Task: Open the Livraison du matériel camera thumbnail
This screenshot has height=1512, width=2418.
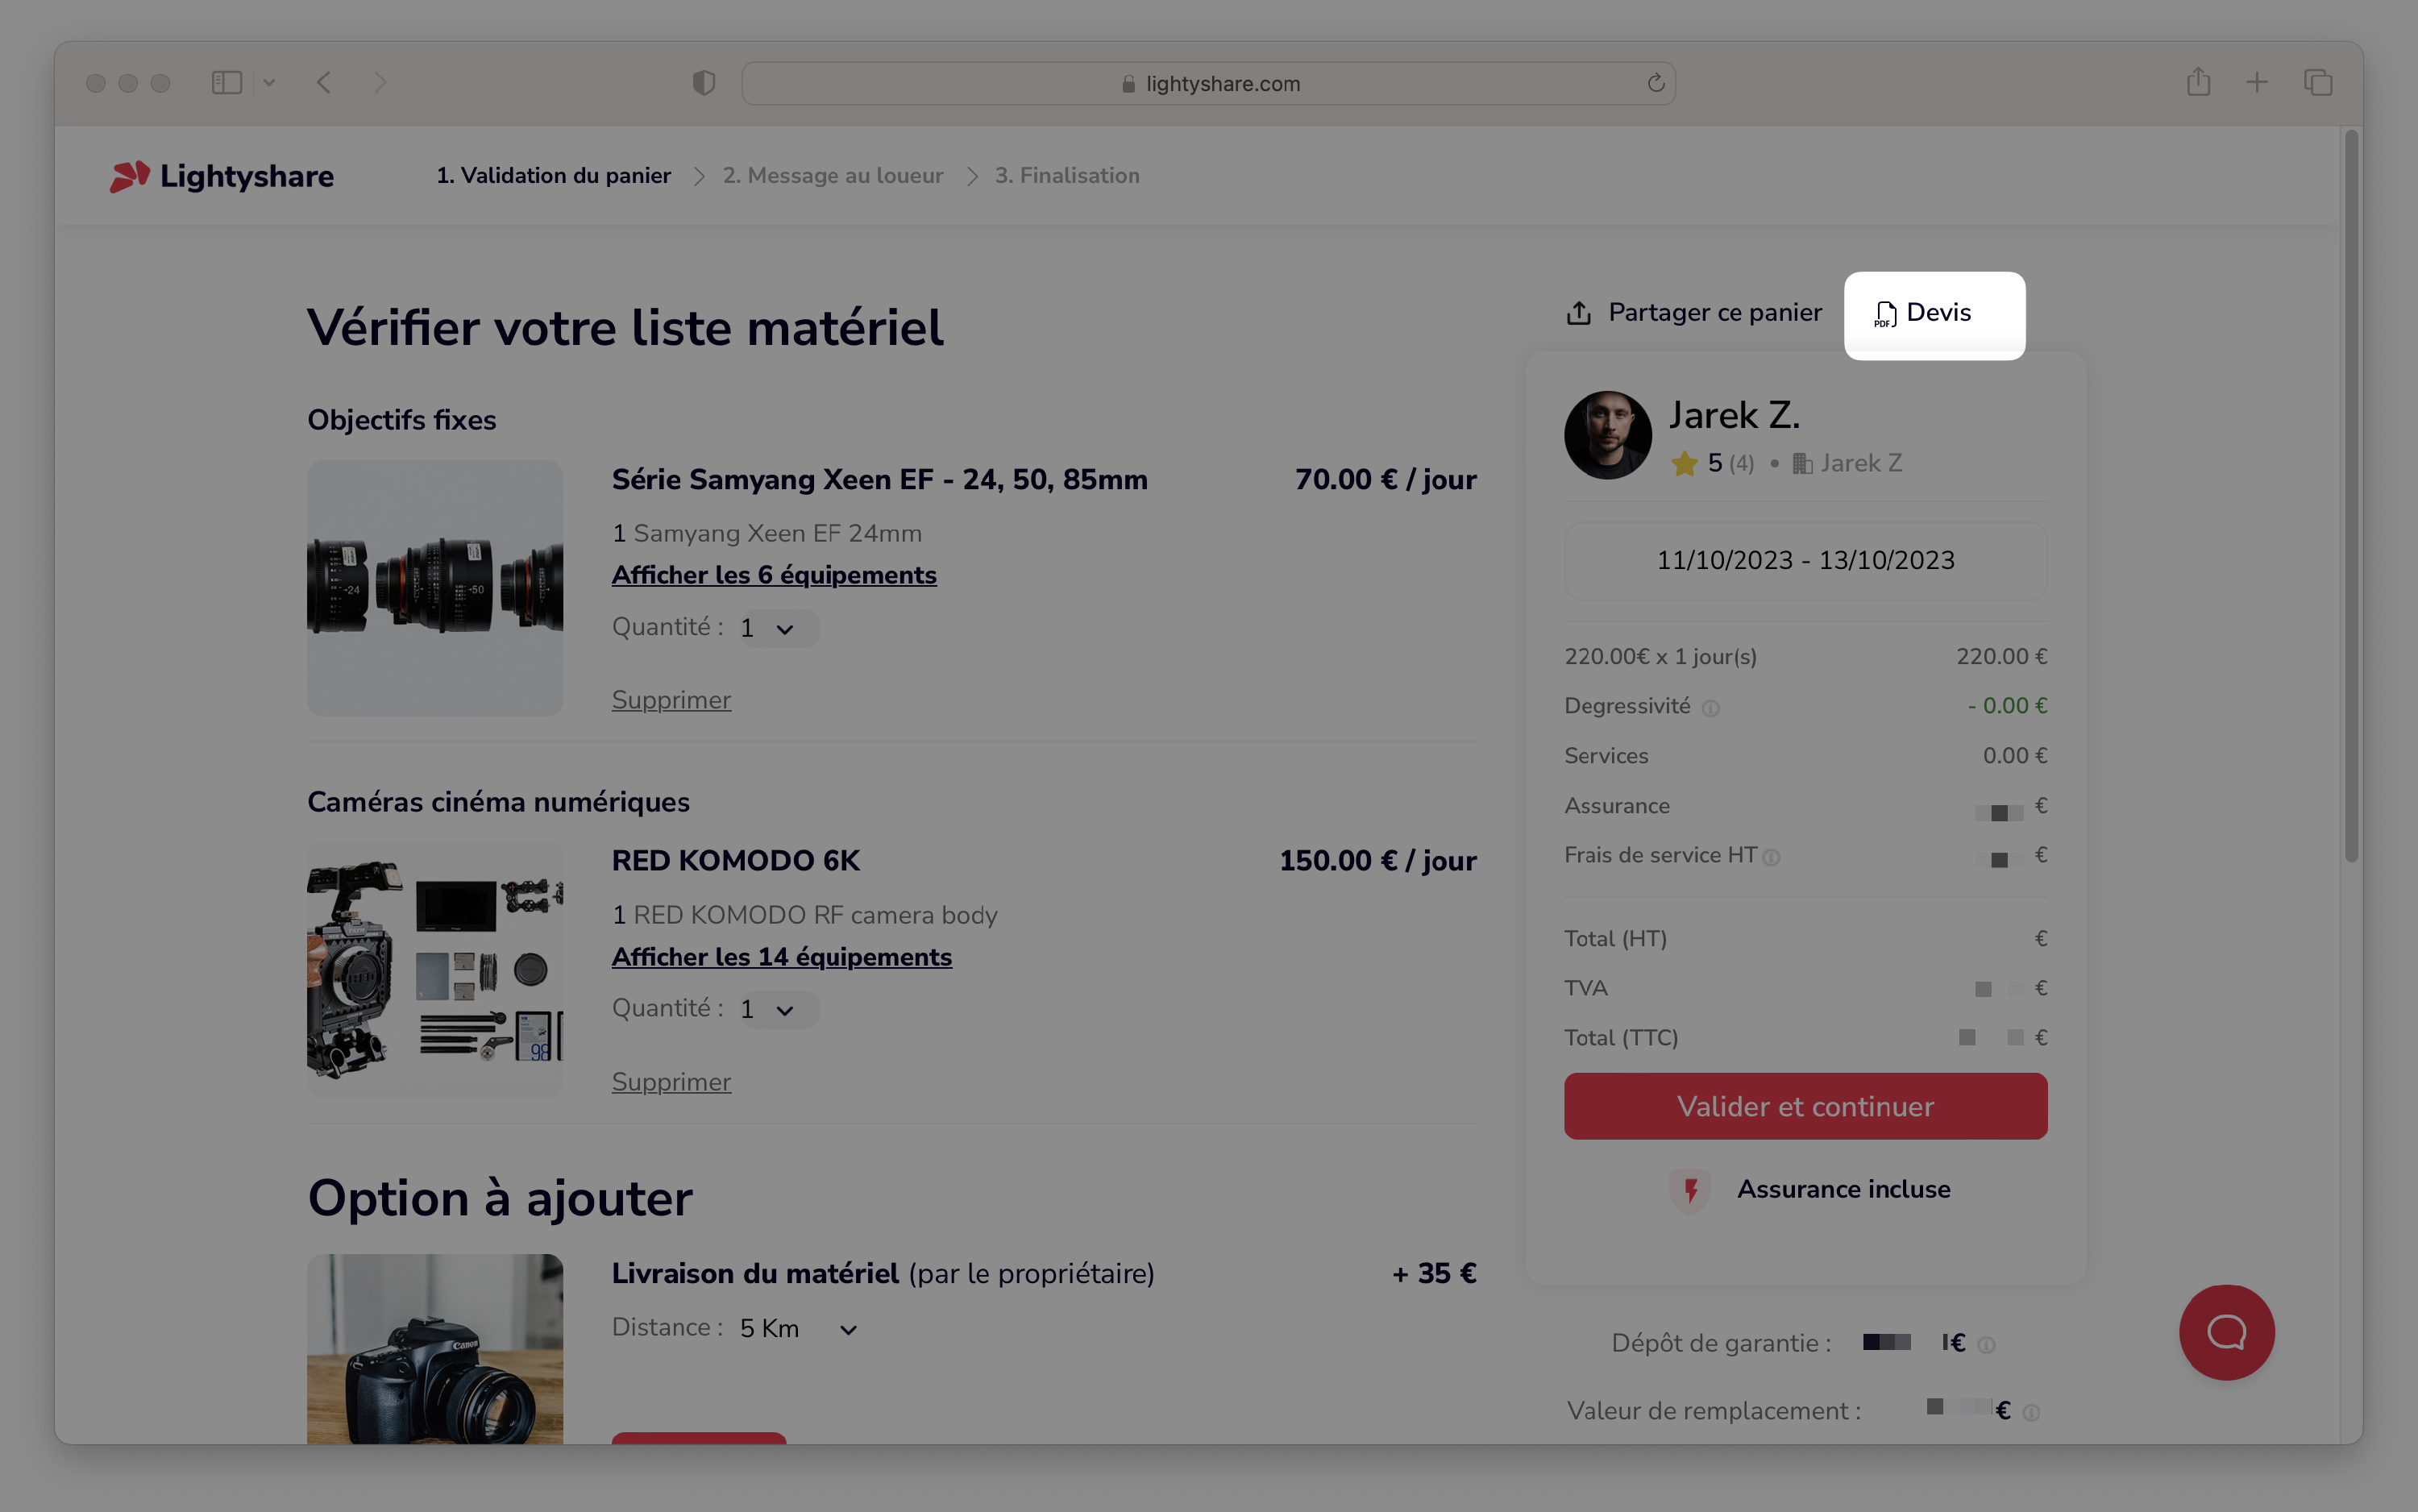Action: 435,1348
